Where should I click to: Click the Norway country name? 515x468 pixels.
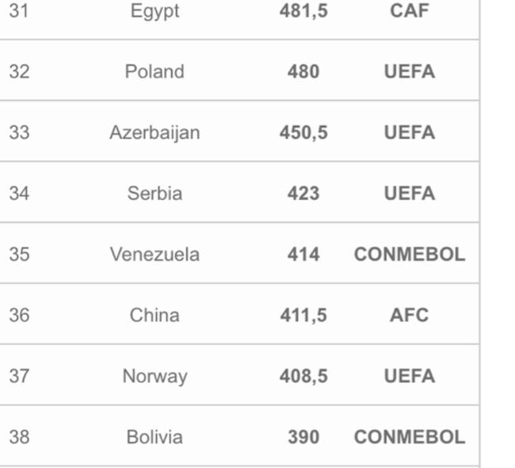tap(154, 377)
